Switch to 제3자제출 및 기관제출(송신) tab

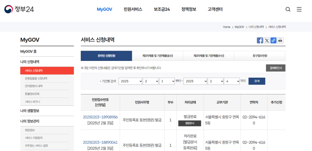(158, 56)
